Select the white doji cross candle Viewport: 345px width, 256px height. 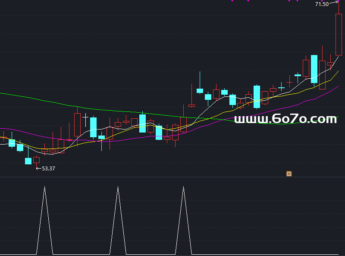(x=85, y=117)
